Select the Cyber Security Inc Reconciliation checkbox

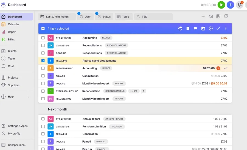click(x=43, y=91)
